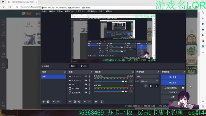This screenshot has height=116, width=206.
Task: Open search in Edge right sidebar
Action: coord(203,12)
